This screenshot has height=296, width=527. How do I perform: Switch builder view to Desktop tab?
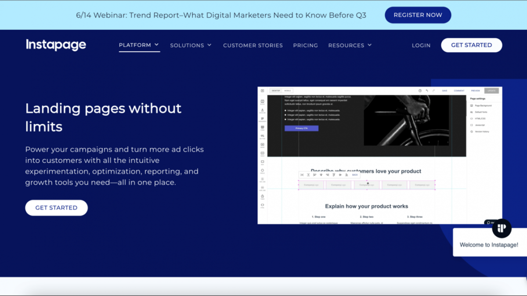(x=276, y=91)
